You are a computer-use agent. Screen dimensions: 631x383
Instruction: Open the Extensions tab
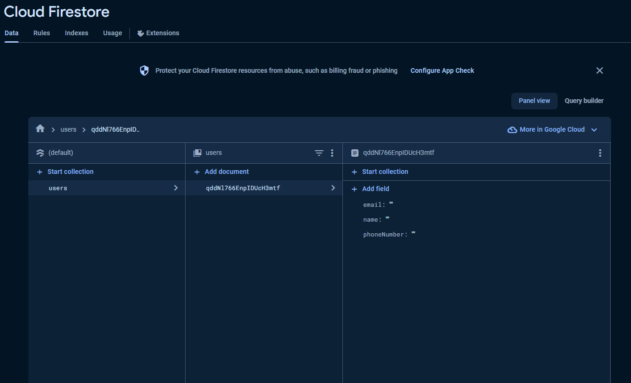(158, 33)
